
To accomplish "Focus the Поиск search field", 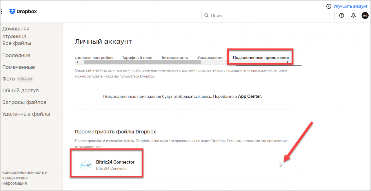I will 268,16.
